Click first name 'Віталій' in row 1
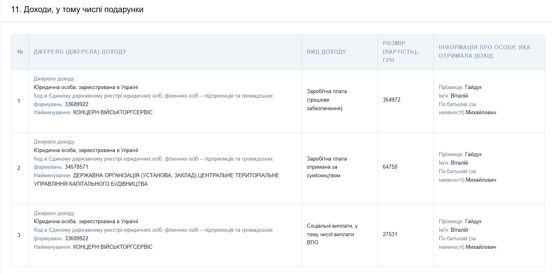Screen dimensions: 552x274 click(x=459, y=96)
